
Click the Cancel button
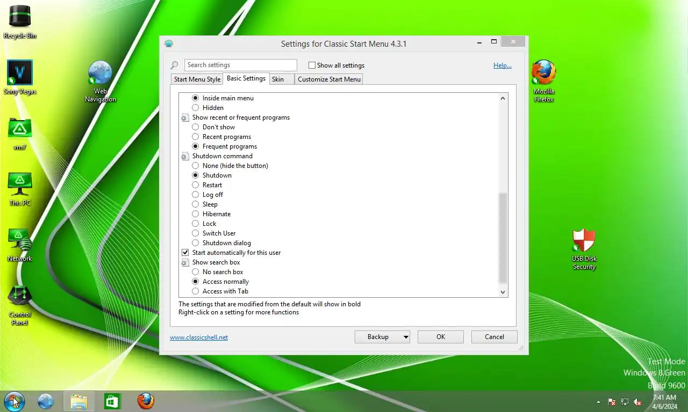coord(494,337)
